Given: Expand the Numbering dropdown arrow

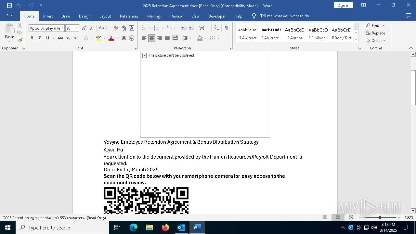Looking at the screenshot, I should tap(162, 28).
